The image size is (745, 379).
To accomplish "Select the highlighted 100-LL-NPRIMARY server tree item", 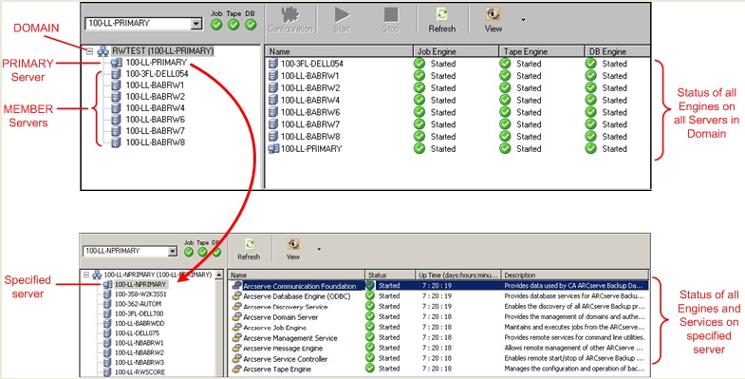I will coord(140,284).
